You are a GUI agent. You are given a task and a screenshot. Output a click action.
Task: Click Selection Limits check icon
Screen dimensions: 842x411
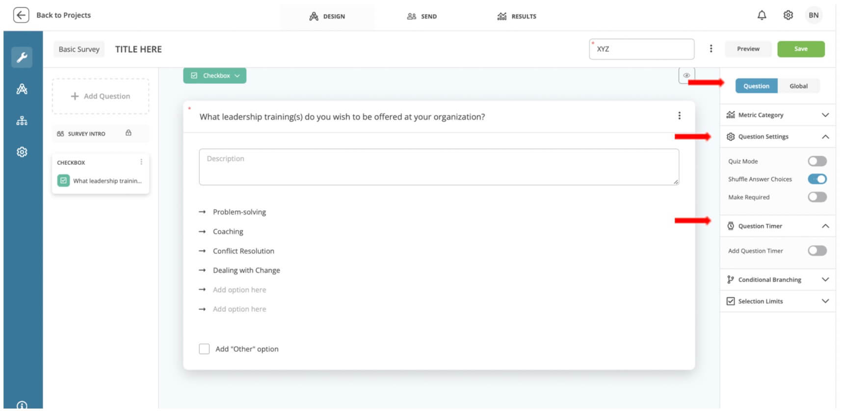(x=731, y=301)
